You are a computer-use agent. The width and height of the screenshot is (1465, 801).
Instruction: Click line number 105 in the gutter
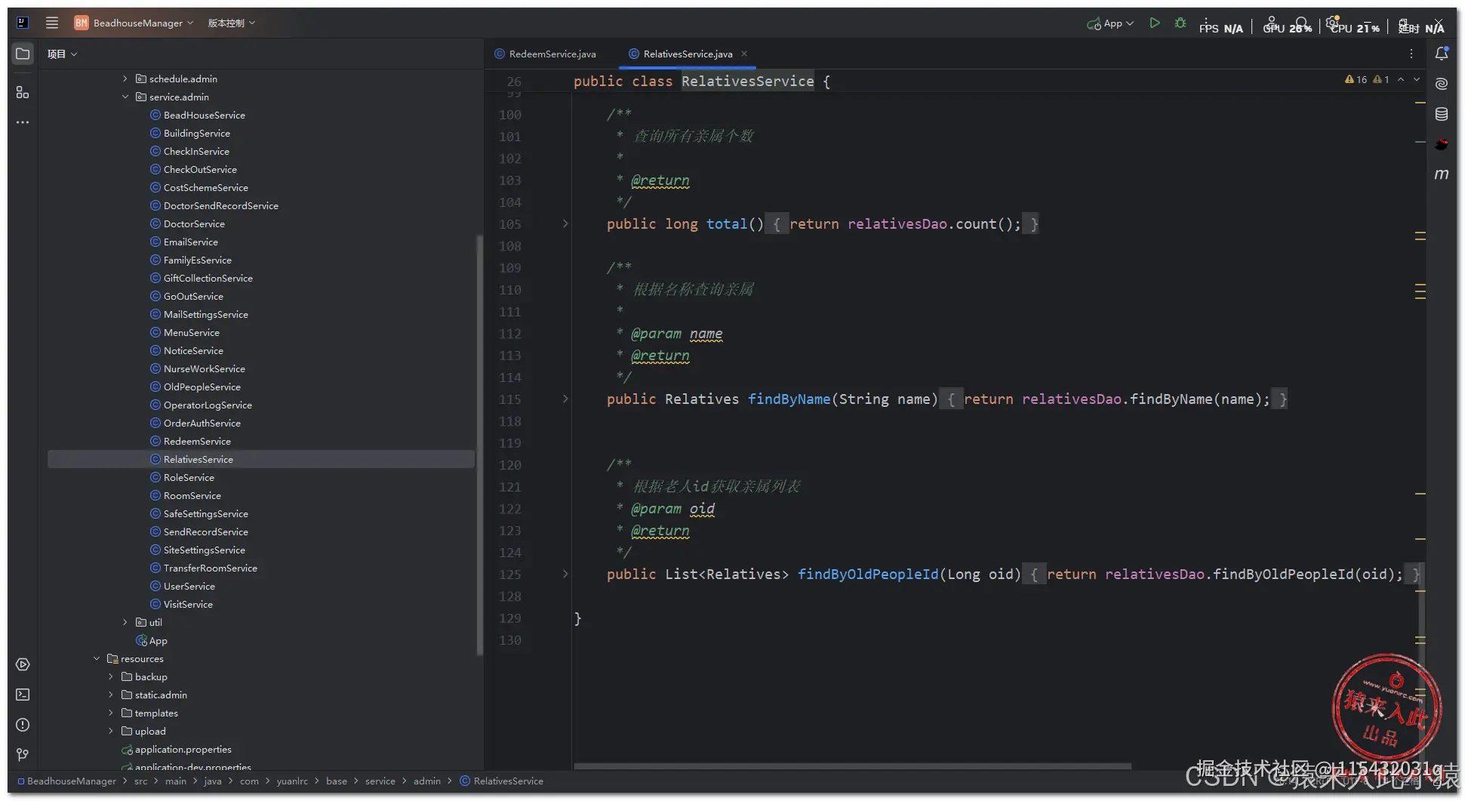pyautogui.click(x=509, y=224)
